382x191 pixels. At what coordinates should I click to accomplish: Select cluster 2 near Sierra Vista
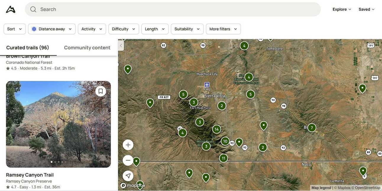[x=222, y=106]
